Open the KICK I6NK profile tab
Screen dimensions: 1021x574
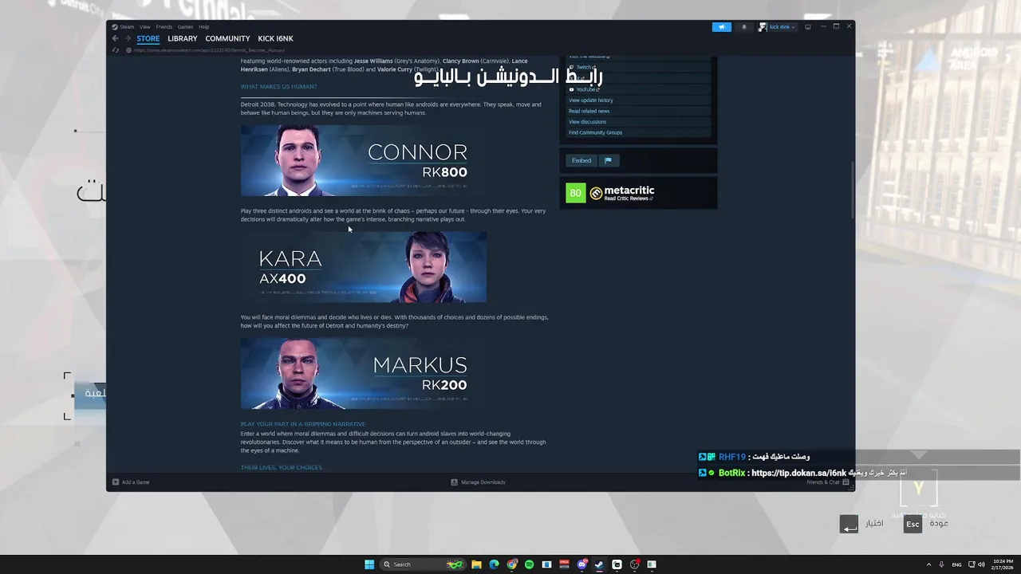click(x=275, y=38)
